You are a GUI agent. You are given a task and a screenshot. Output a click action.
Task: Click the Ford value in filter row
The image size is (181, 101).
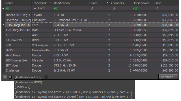(x=41, y=8)
